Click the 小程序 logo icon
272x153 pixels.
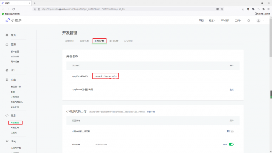click(8, 20)
